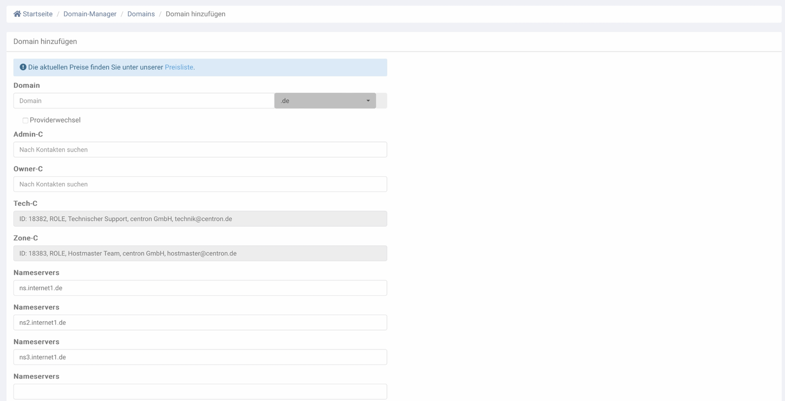Click the caret arrow of the TLD selector

[x=368, y=101]
